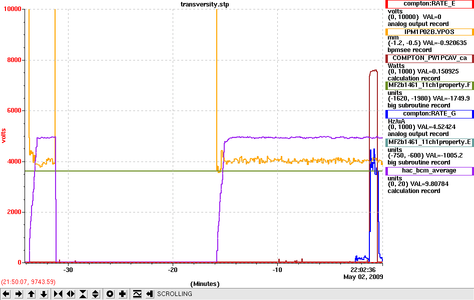Screen dimensions: 474x300
Task: Click the circle auto-scale toolbar icon
Action: coord(110,294)
